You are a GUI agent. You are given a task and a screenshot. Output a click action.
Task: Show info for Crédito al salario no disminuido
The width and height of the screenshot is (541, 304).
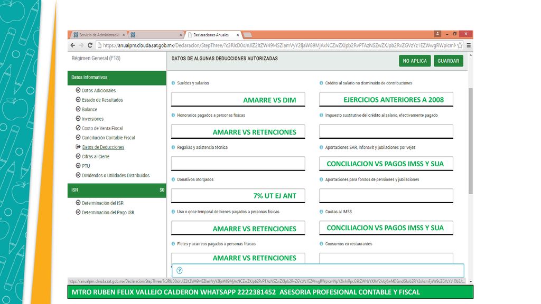pos(321,83)
